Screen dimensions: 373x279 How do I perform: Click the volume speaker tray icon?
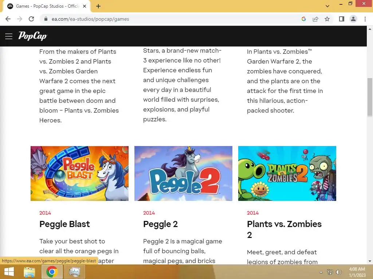(x=338, y=272)
